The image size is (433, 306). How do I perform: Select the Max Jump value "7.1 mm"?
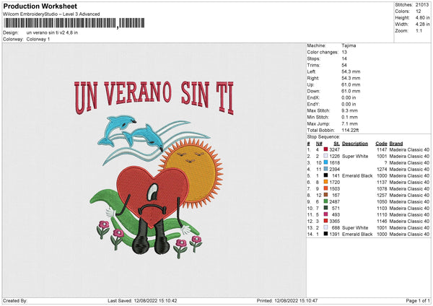pyautogui.click(x=349, y=123)
